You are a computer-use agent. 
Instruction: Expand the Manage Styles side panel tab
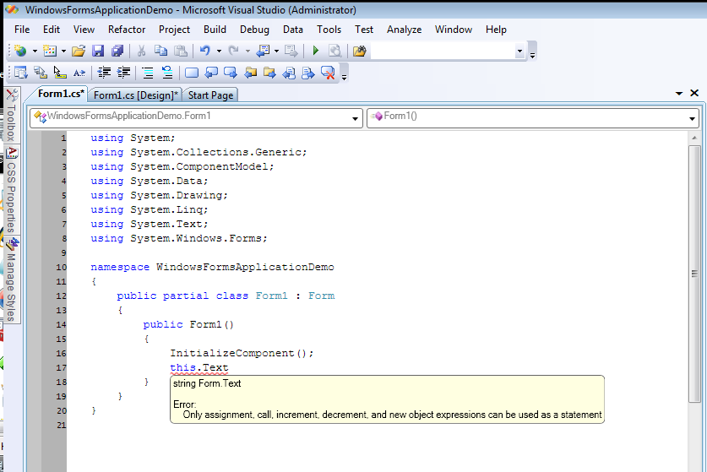pyautogui.click(x=12, y=279)
